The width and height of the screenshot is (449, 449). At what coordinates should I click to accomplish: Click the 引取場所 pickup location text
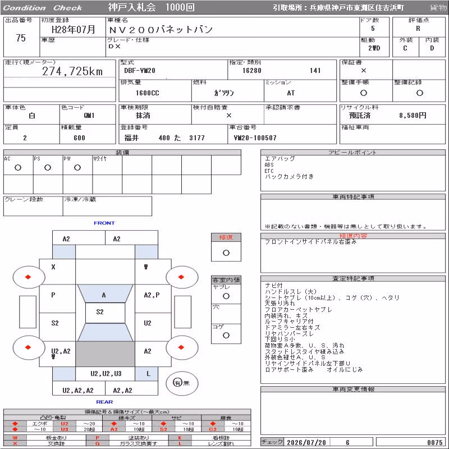338,8
